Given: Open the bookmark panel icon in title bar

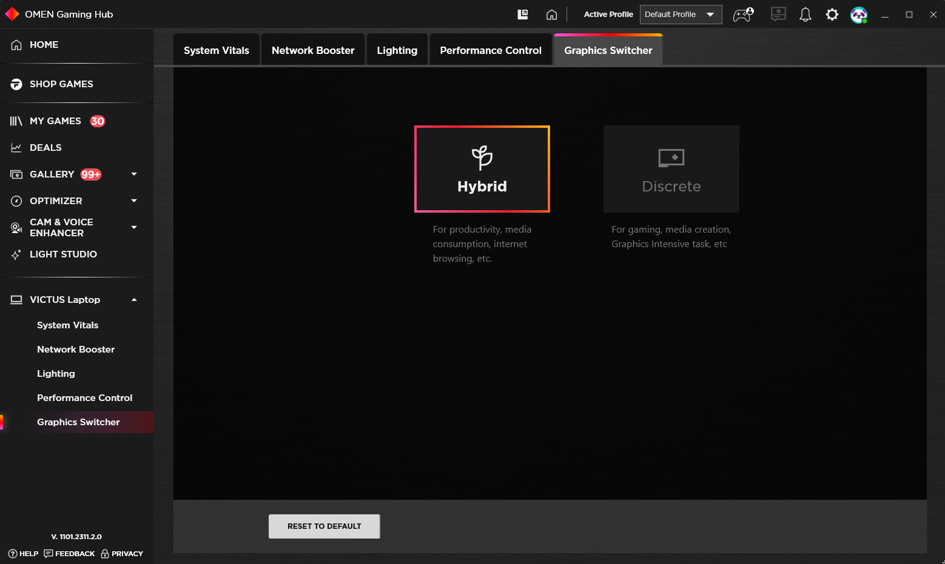Looking at the screenshot, I should click(523, 15).
